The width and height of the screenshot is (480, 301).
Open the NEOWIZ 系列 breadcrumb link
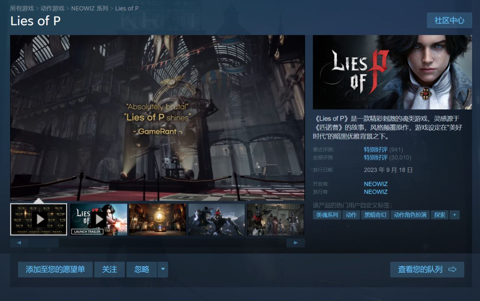[90, 8]
